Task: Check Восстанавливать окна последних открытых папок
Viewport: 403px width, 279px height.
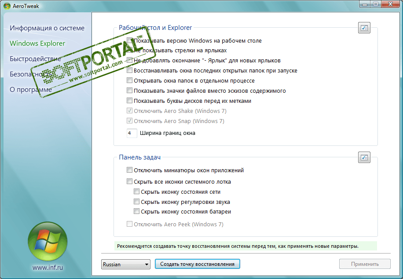Action: click(x=129, y=70)
